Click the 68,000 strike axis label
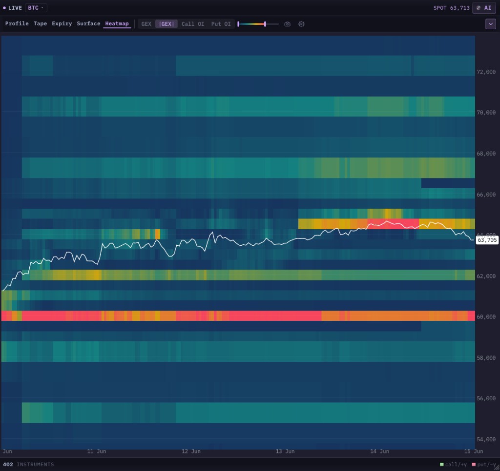The height and width of the screenshot is (471, 500). click(486, 154)
